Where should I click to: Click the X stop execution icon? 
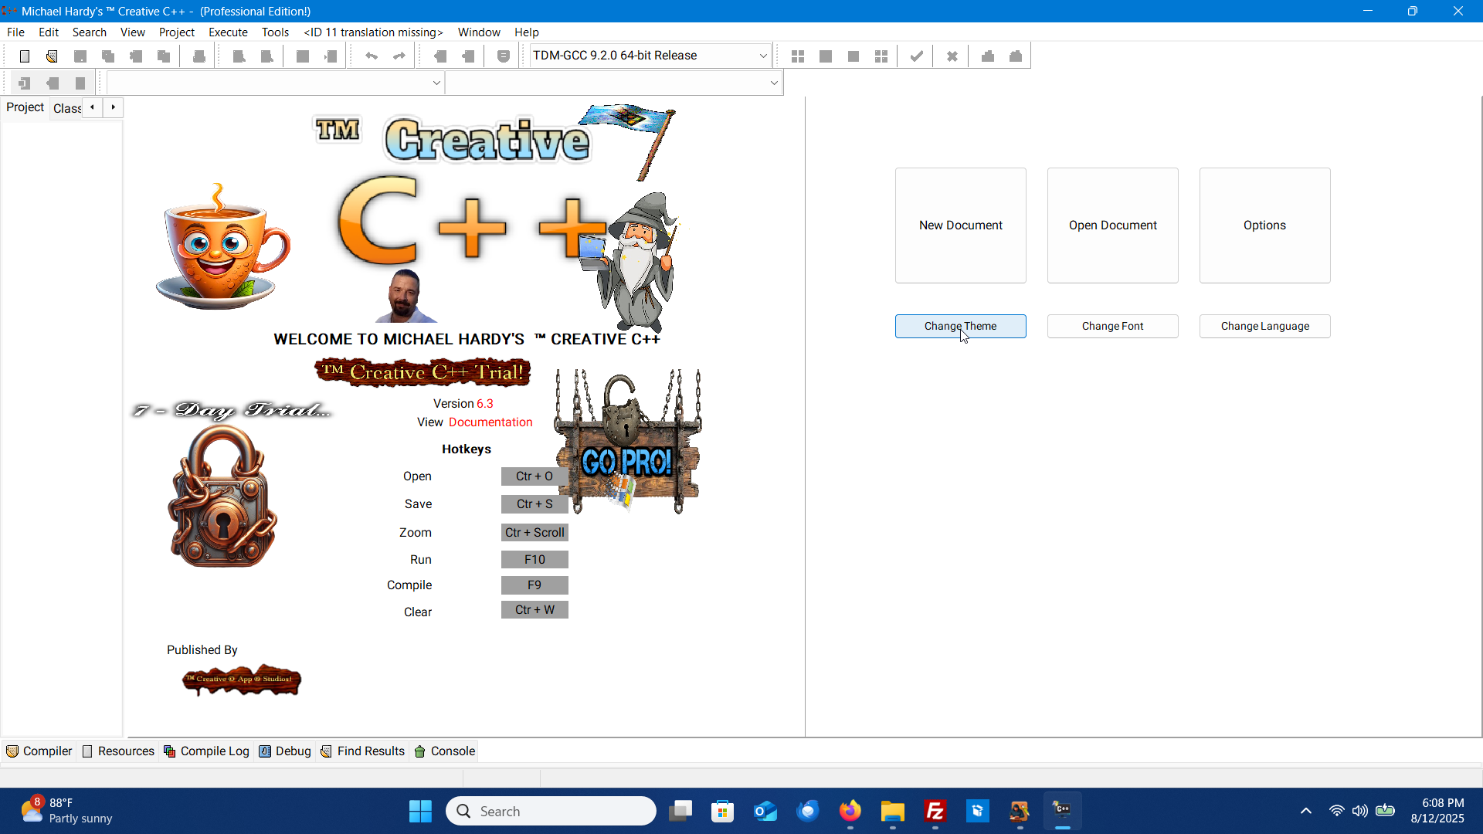tap(952, 56)
